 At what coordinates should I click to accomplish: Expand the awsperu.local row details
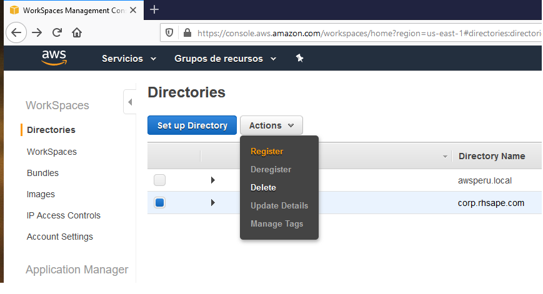click(213, 180)
